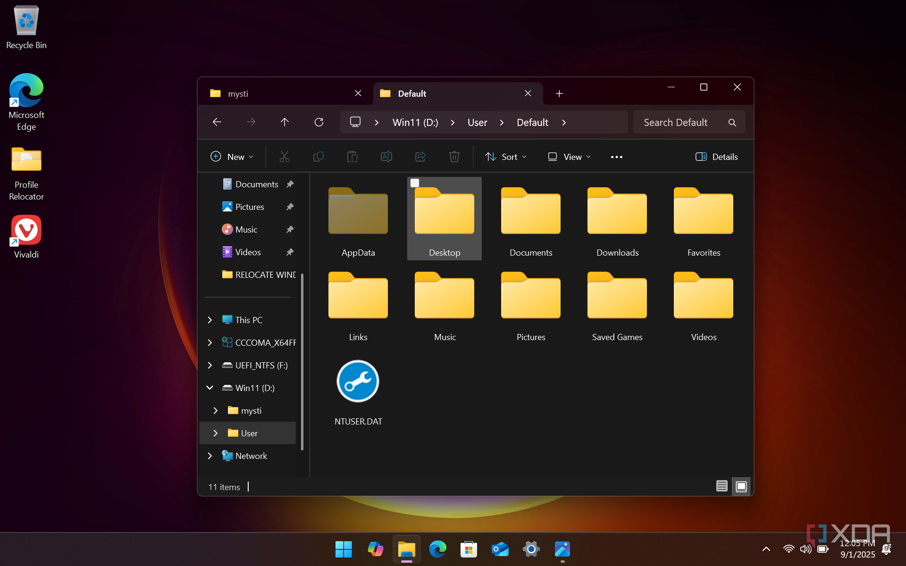Switch to the list details view in the status bar
Screen dimensions: 906x566
[721, 486]
